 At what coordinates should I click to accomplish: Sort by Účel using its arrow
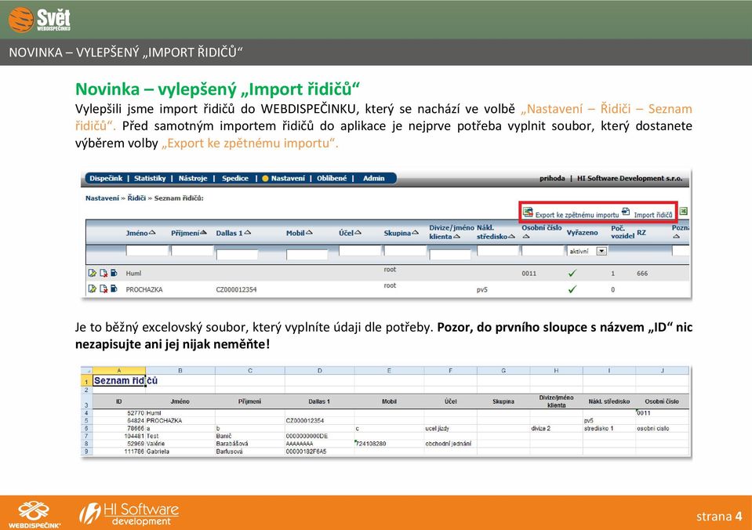click(x=358, y=232)
